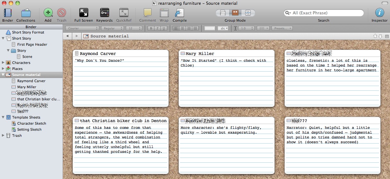Open the Inspector panel
Image resolution: width=390 pixels, height=179 pixels.
[379, 13]
